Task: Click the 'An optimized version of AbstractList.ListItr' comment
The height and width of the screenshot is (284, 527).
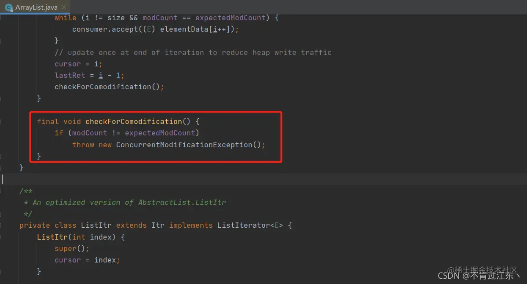Action: [x=129, y=202]
